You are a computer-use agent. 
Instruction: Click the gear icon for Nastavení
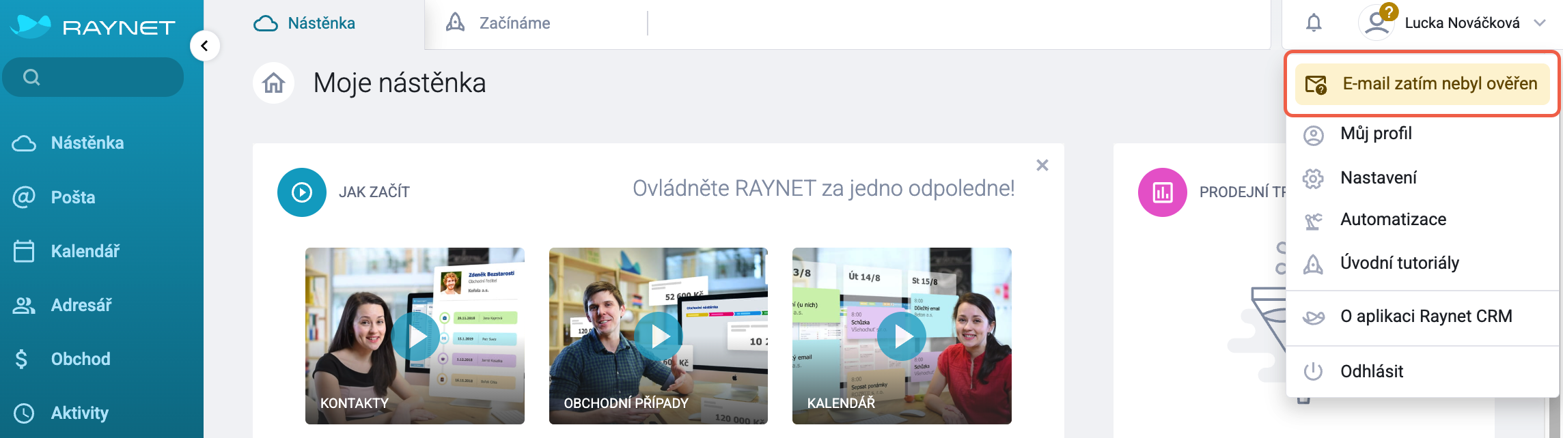click(x=1313, y=179)
